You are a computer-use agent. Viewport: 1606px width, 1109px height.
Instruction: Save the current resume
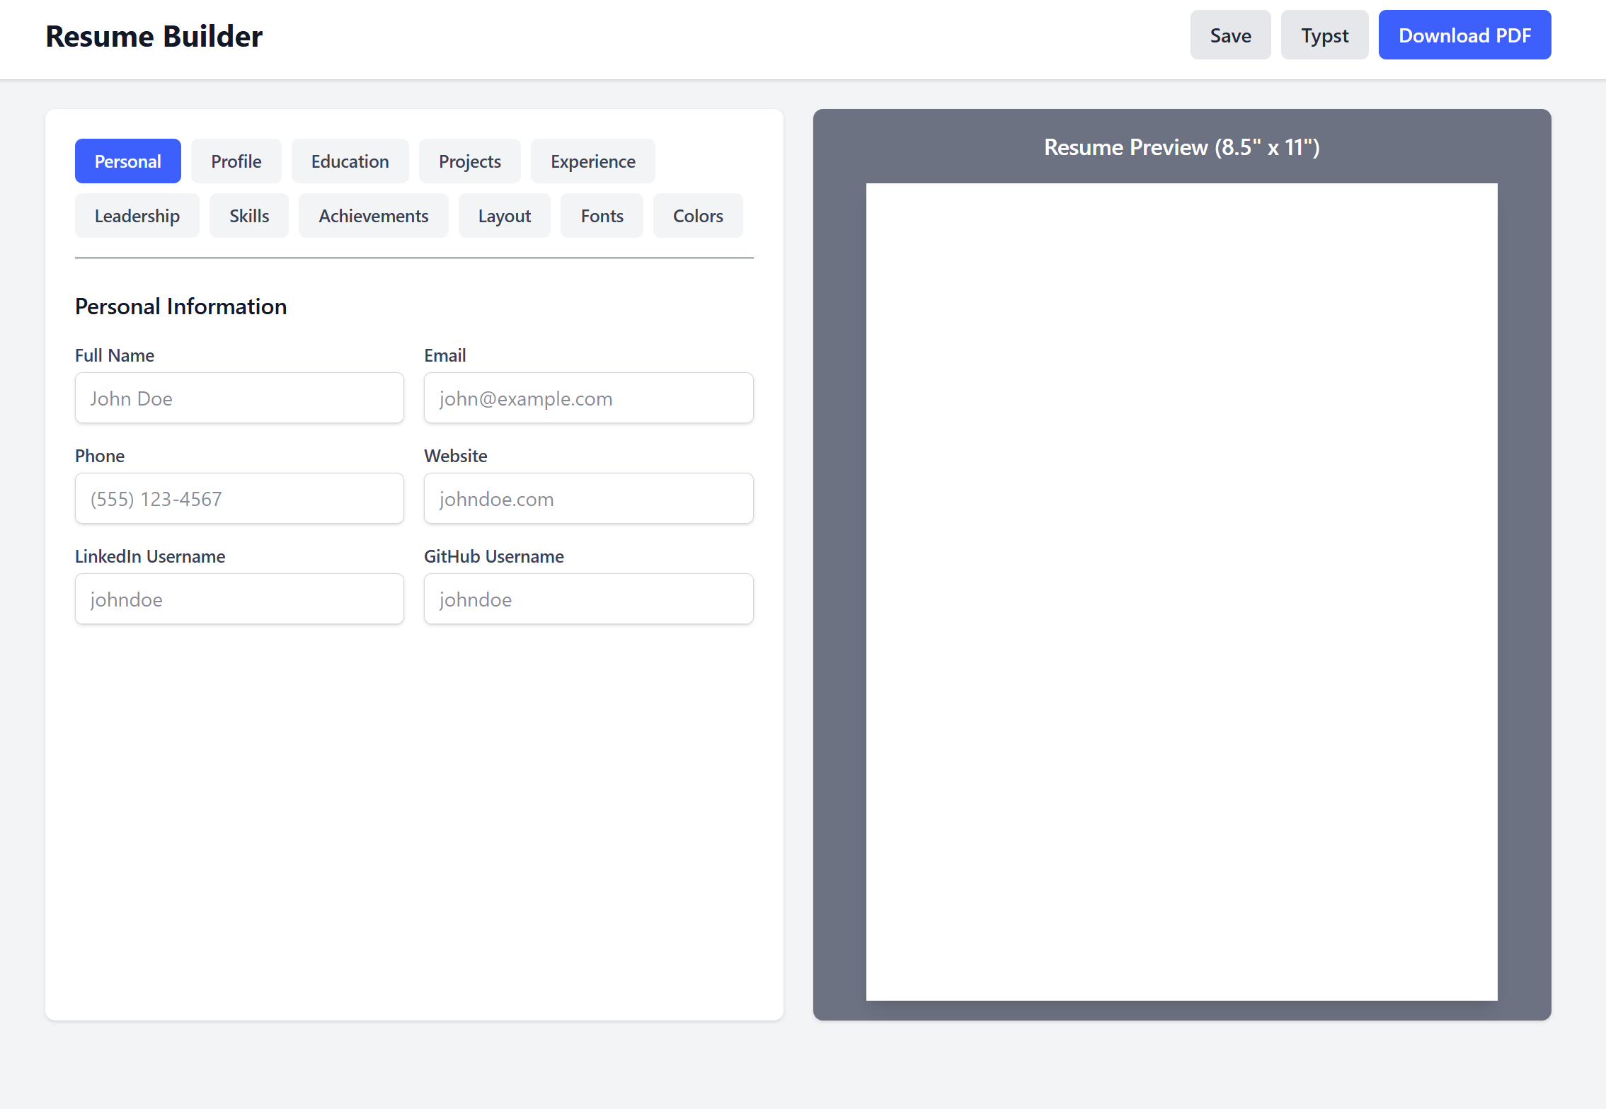pyautogui.click(x=1230, y=35)
